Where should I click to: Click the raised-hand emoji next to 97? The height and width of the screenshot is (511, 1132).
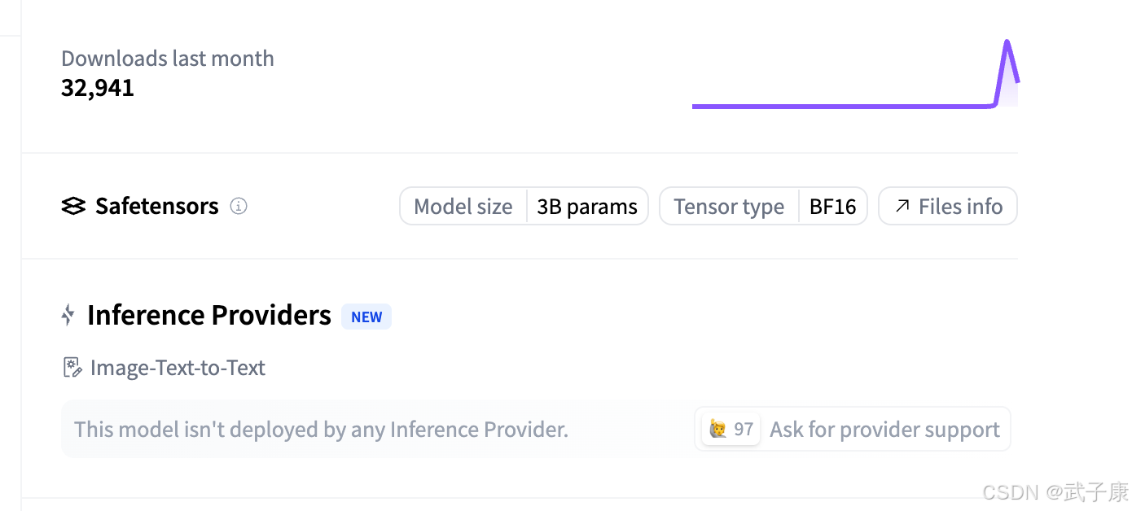click(717, 429)
